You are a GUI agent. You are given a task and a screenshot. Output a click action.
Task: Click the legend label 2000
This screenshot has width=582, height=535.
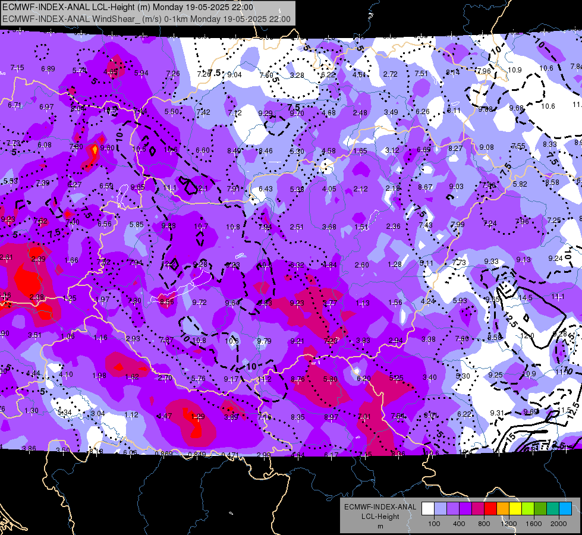coord(559,524)
